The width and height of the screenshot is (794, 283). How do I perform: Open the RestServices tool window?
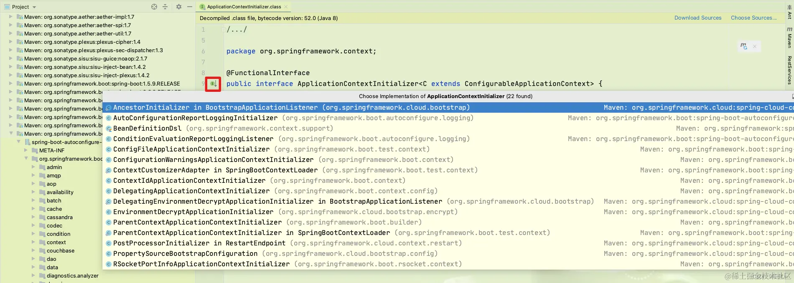pyautogui.click(x=789, y=70)
